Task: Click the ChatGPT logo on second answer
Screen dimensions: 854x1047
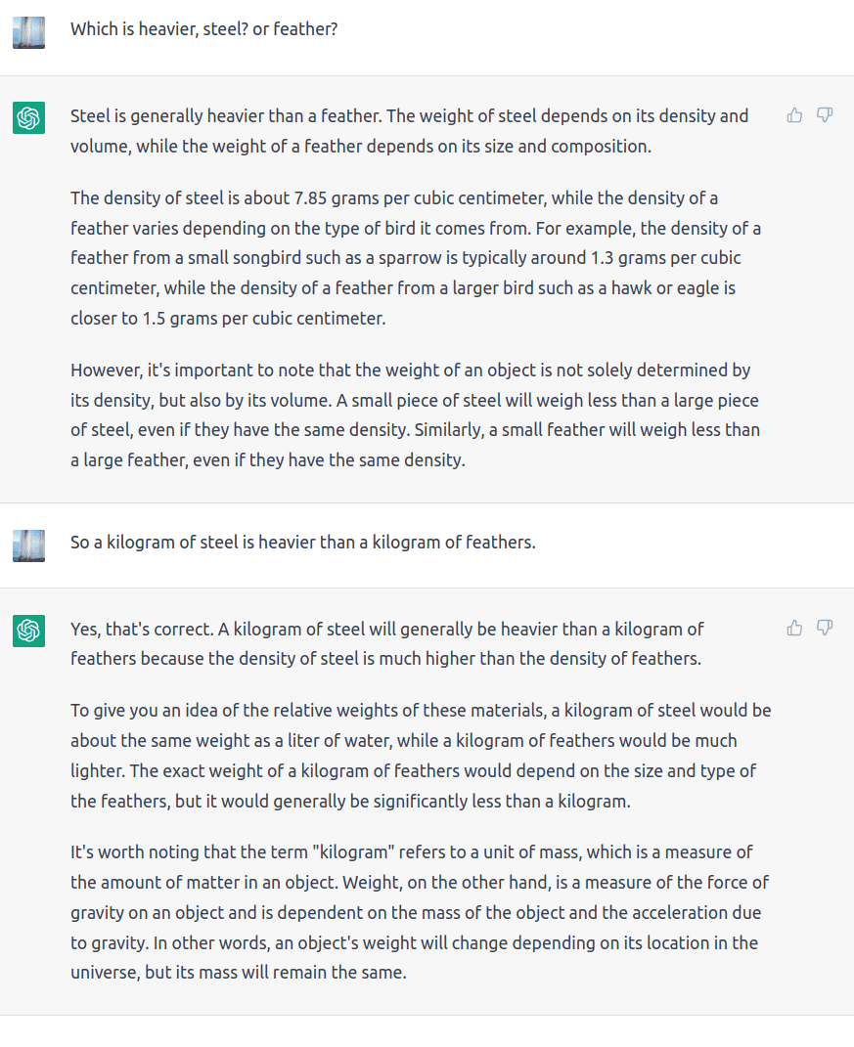Action: (28, 631)
